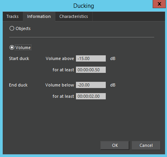This screenshot has width=167, height=157.
Task: Click the End duck label
Action: [x=18, y=85]
